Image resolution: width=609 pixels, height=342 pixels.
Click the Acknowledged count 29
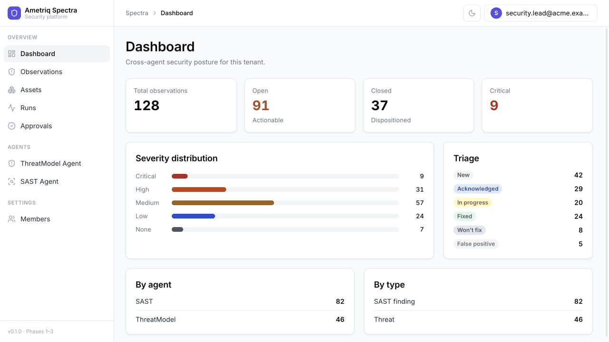coord(579,189)
